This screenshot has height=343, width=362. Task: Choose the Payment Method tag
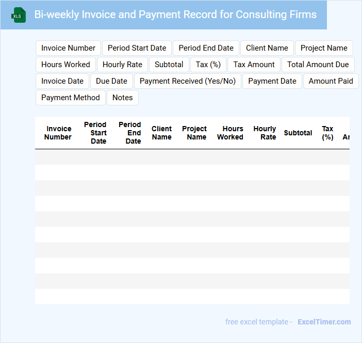coord(71,98)
